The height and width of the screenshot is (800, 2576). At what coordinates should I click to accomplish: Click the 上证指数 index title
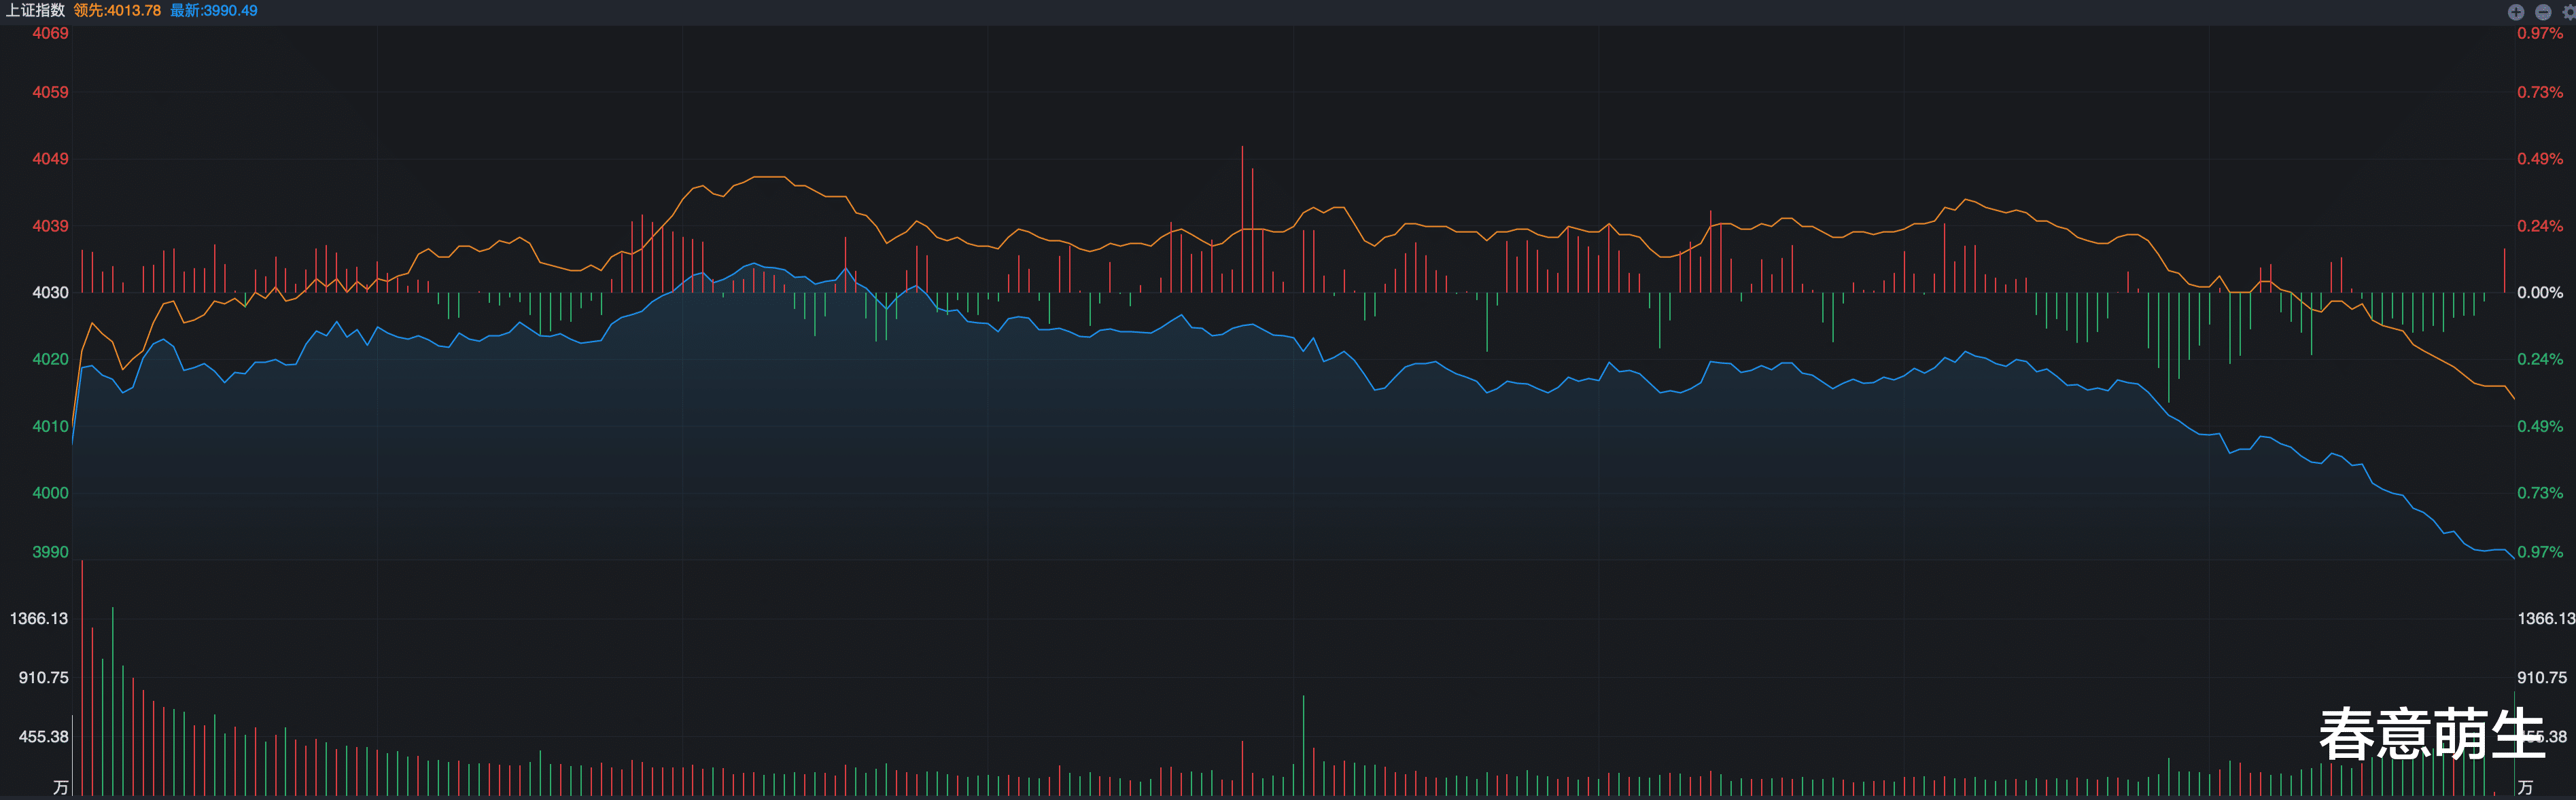[x=35, y=10]
